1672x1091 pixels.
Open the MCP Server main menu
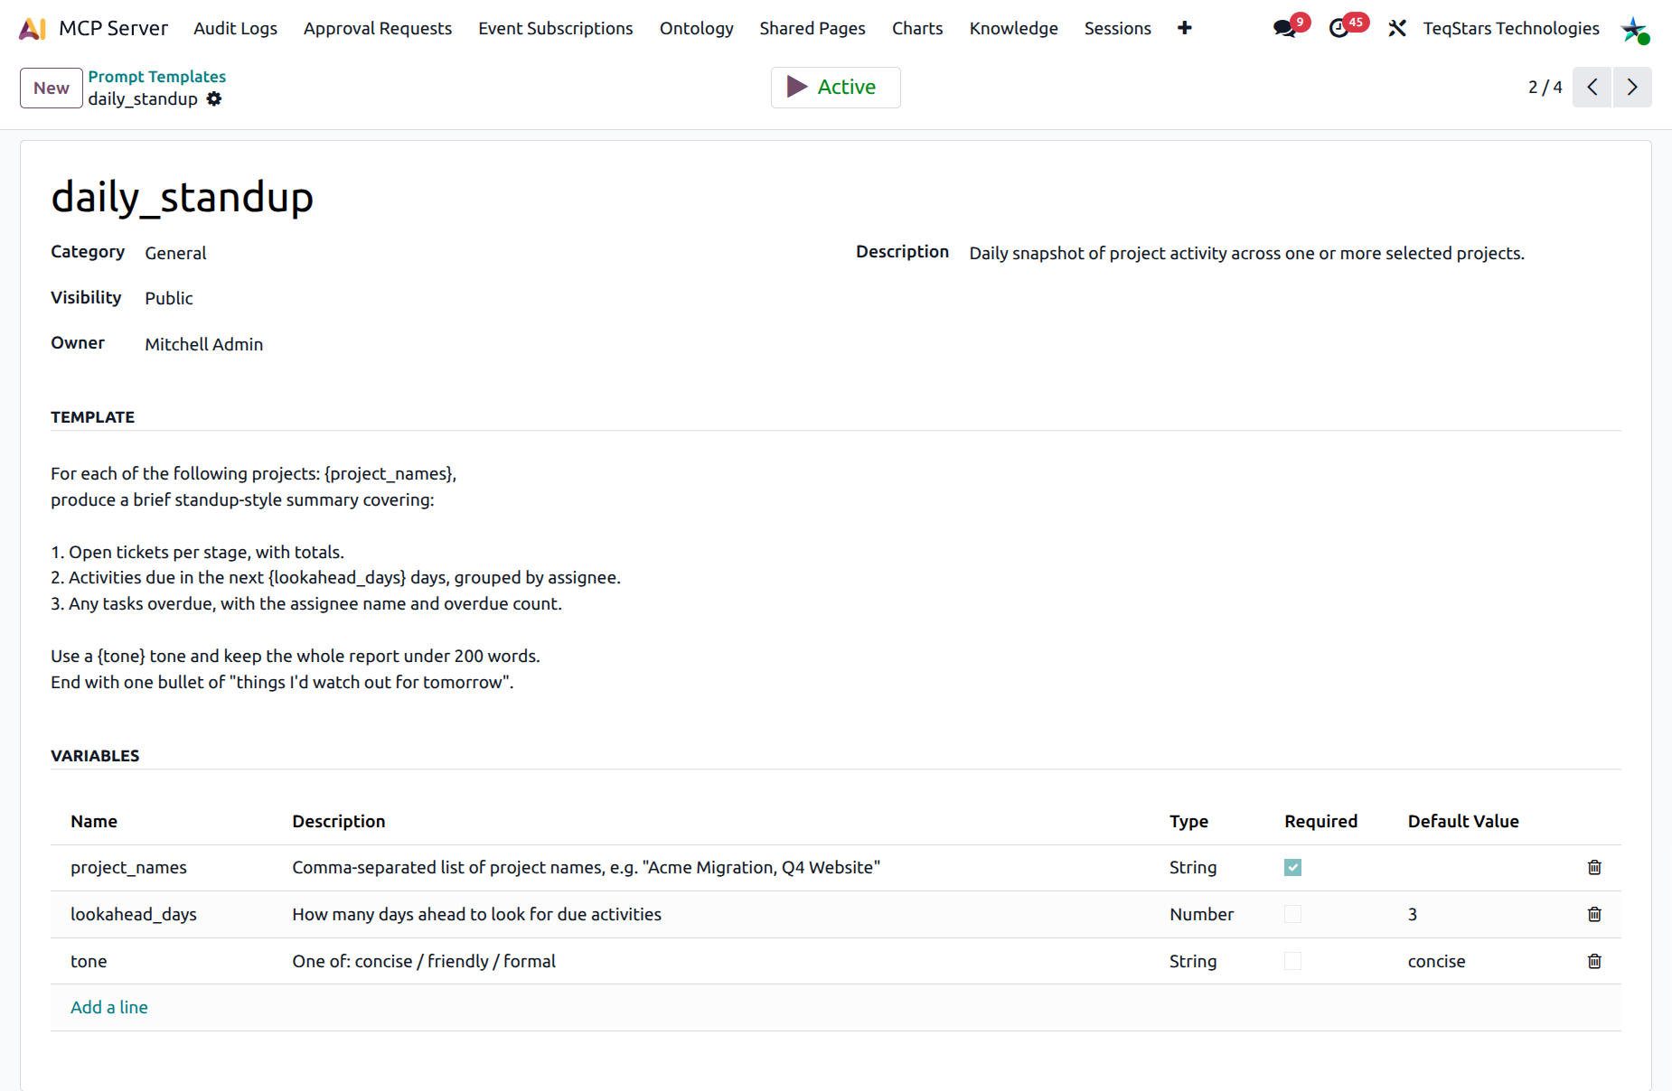[x=113, y=28]
